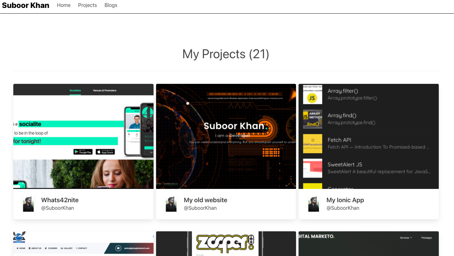Click @SuboorKhan under My Ionic App
The height and width of the screenshot is (256, 454).
coord(343,208)
